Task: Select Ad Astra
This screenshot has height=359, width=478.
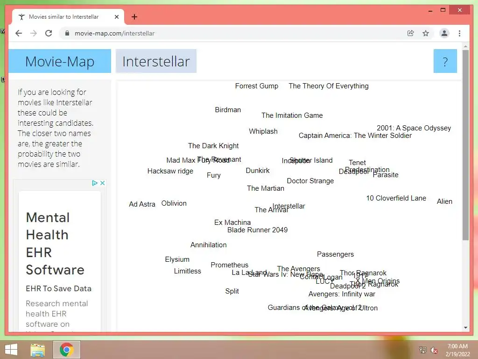Action: (142, 204)
